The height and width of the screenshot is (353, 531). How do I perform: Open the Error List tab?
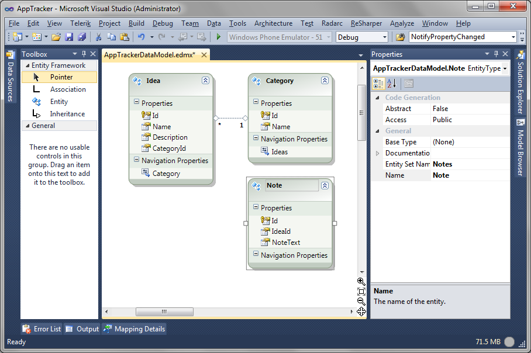pyautogui.click(x=42, y=329)
